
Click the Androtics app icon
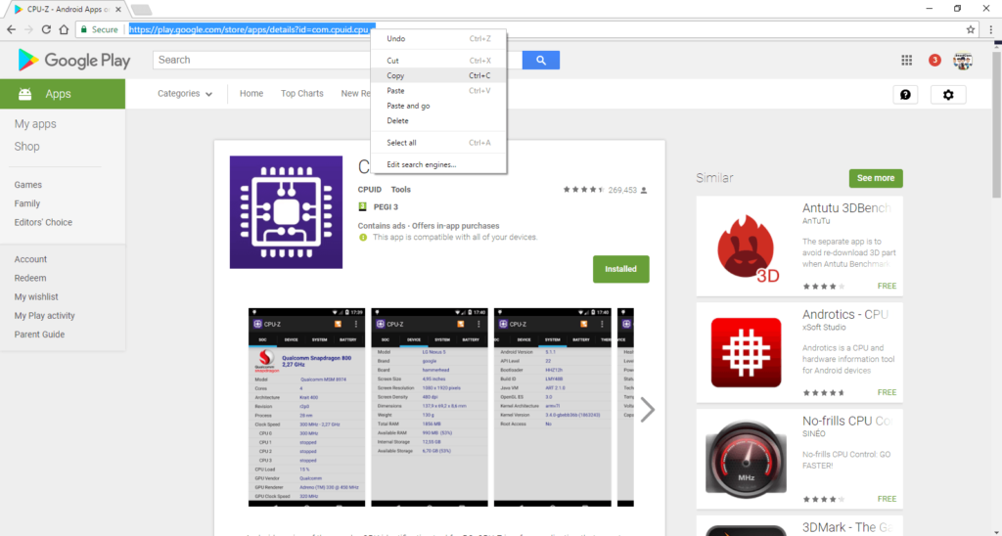[x=746, y=353]
